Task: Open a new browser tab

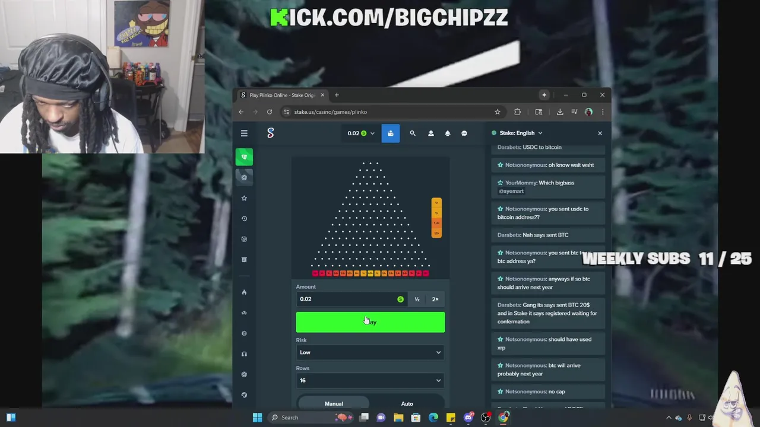Action: click(337, 95)
